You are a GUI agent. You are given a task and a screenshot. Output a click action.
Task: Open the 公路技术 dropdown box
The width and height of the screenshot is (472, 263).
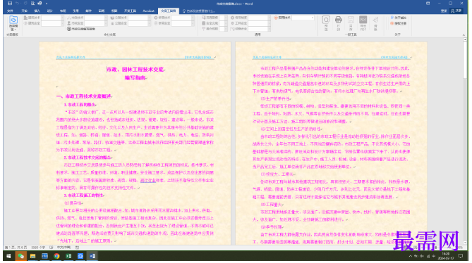click(139, 18)
